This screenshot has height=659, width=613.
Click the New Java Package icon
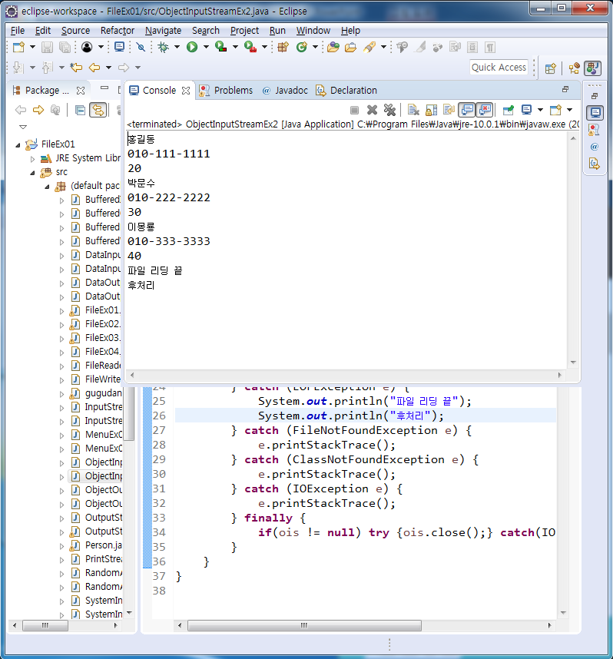click(x=283, y=47)
